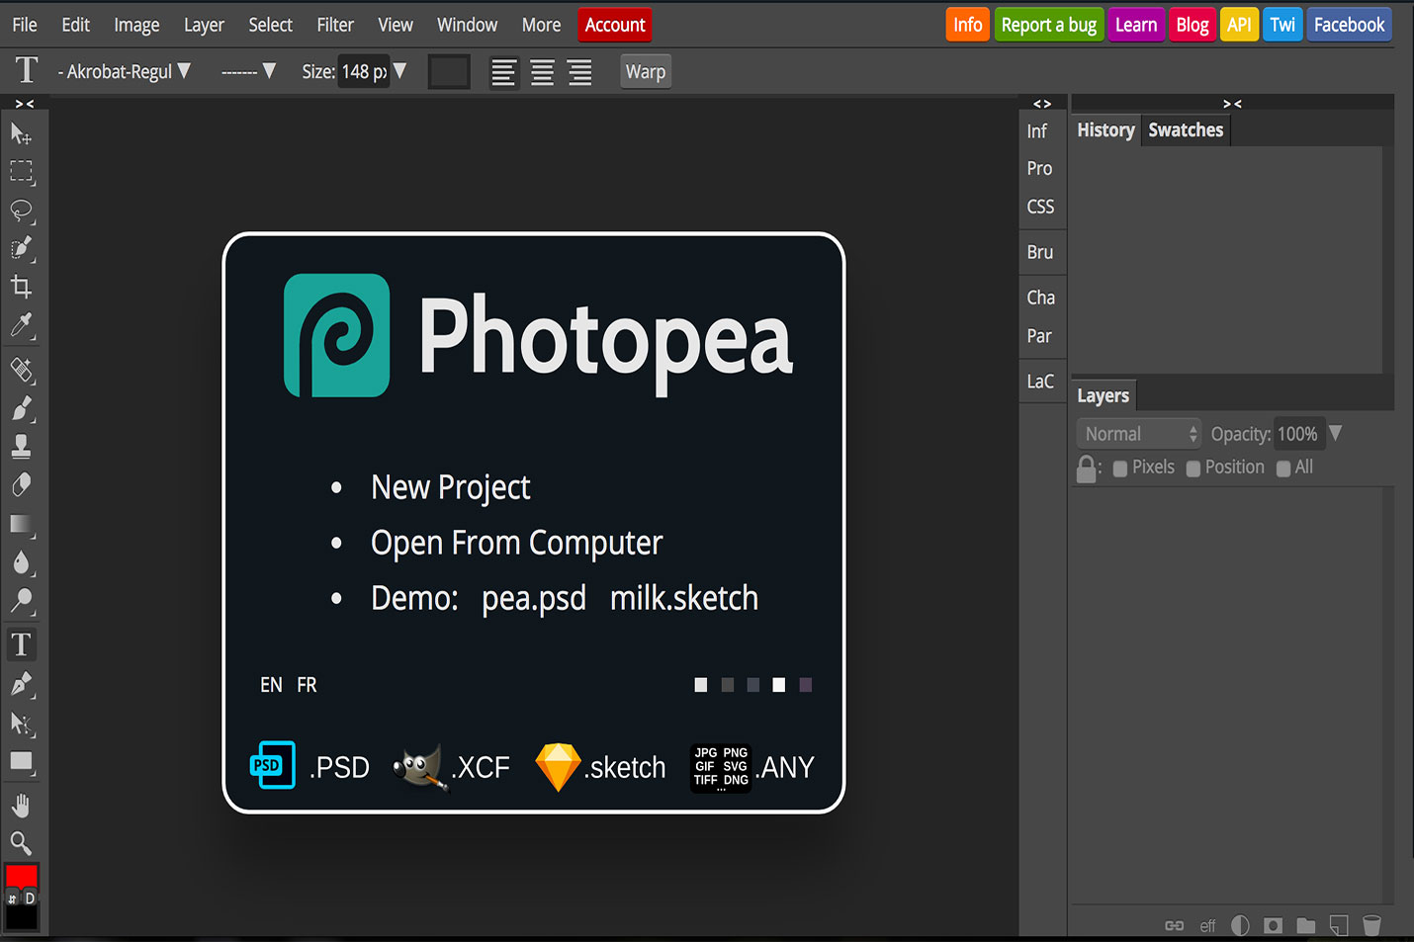Select the Pen tool
1414x942 pixels.
(x=21, y=684)
